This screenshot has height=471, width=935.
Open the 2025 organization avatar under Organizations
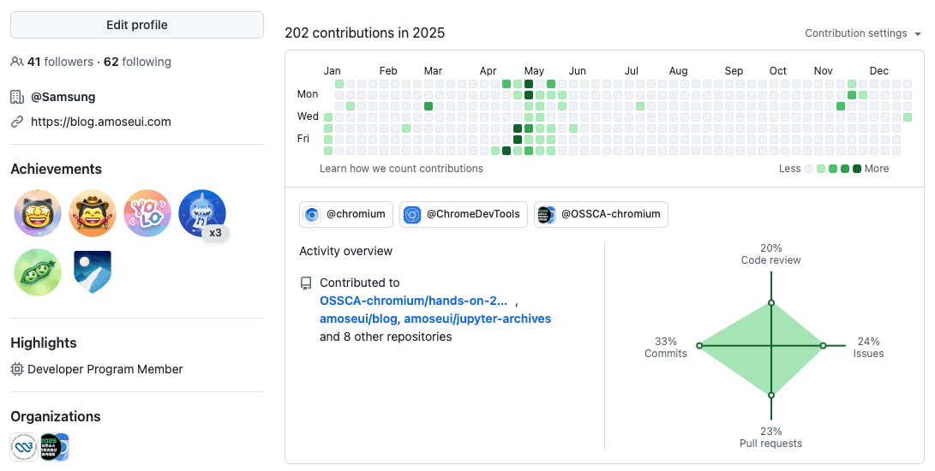point(55,447)
